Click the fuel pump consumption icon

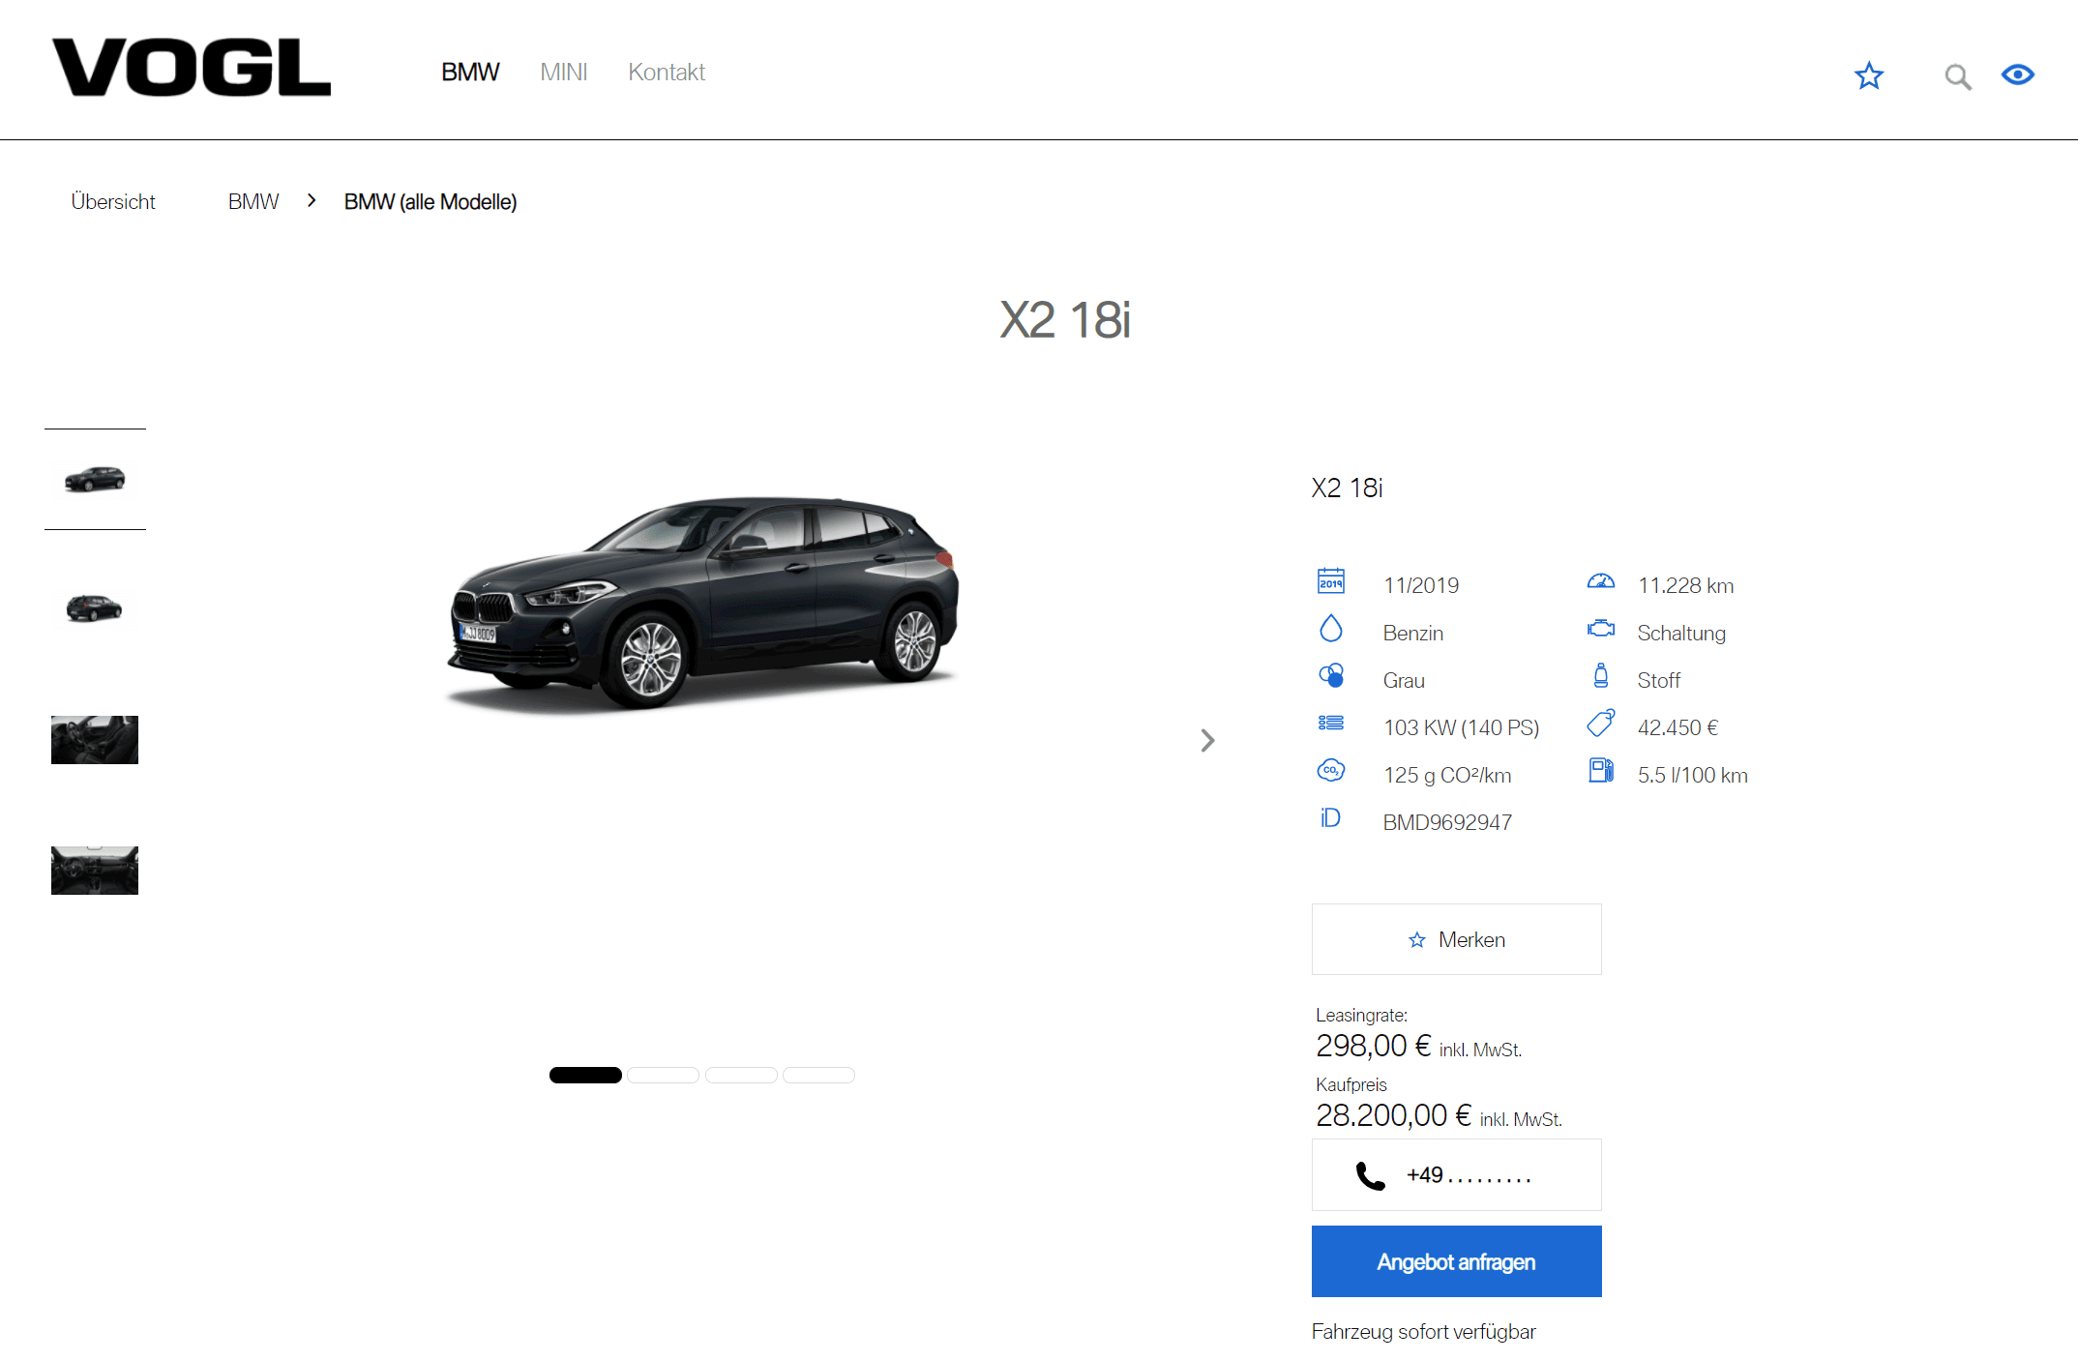(x=1601, y=770)
